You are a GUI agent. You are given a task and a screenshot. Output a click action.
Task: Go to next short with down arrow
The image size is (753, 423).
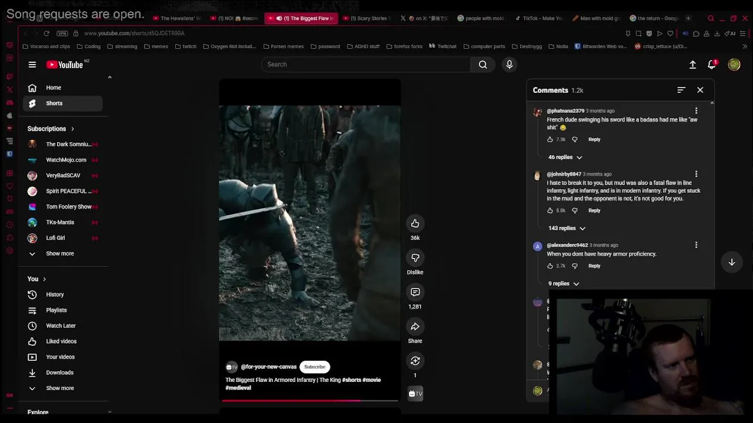732,262
